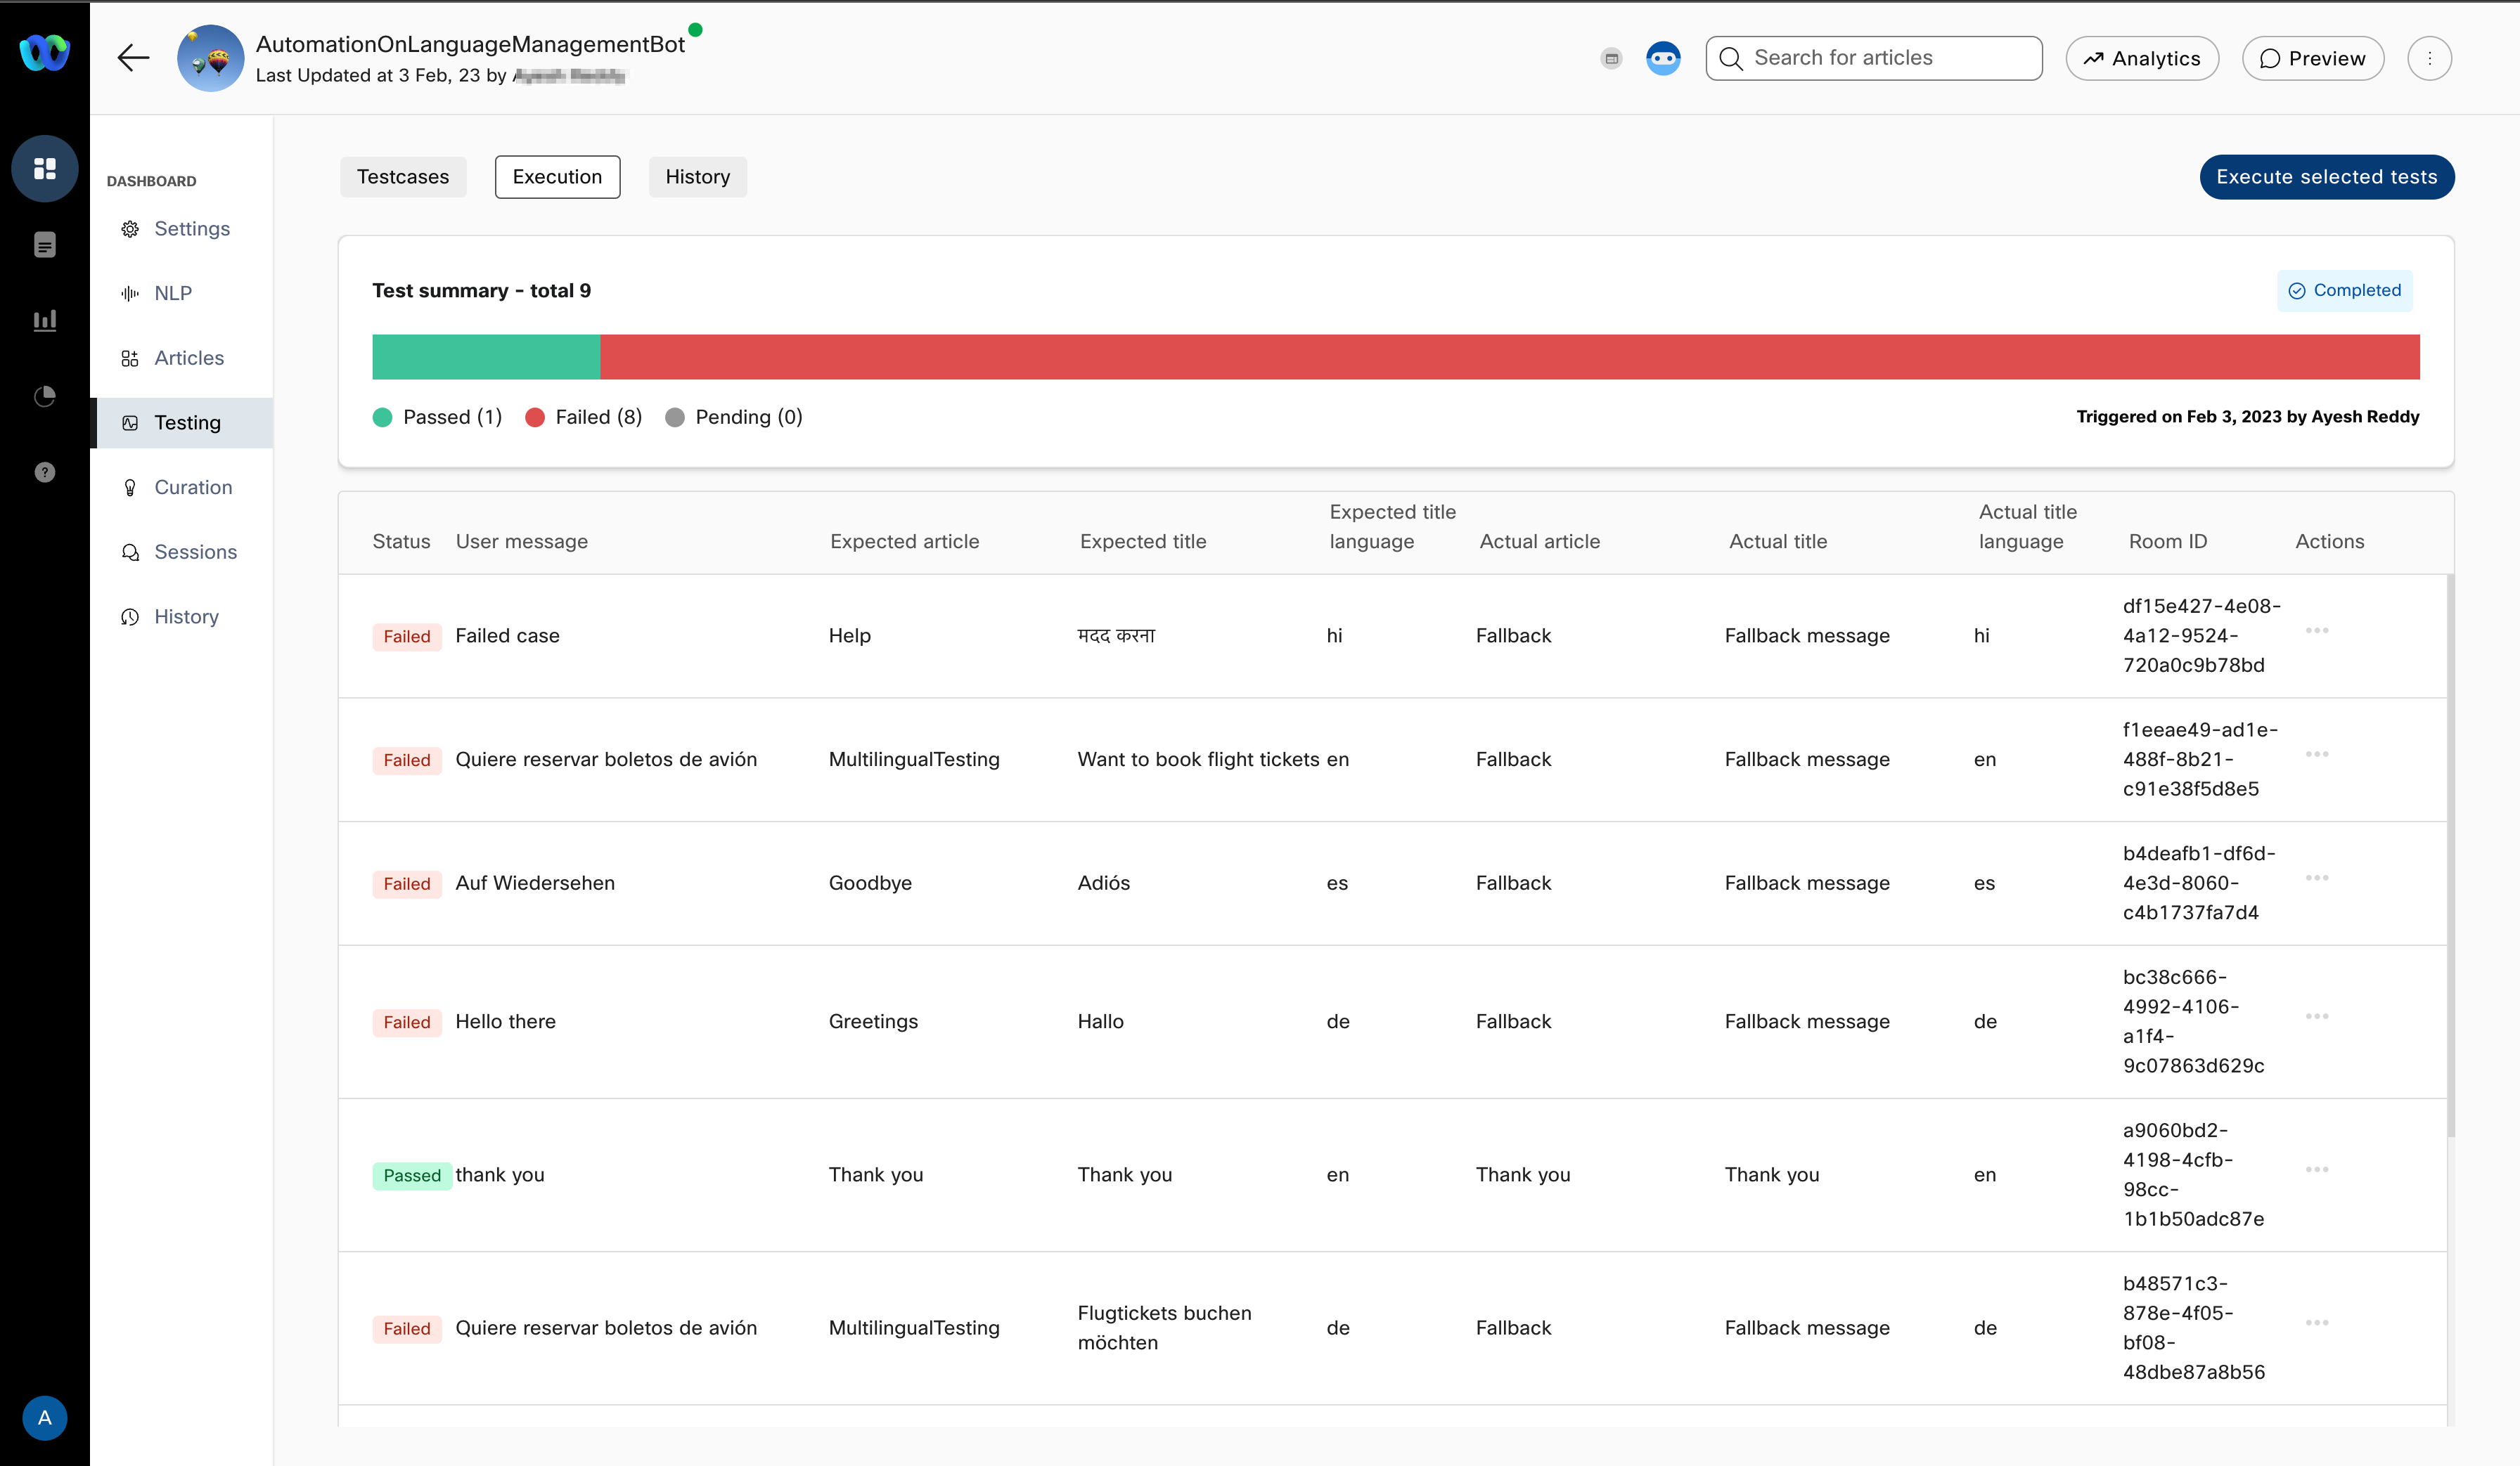Switch to Testcases tab

pyautogui.click(x=403, y=177)
